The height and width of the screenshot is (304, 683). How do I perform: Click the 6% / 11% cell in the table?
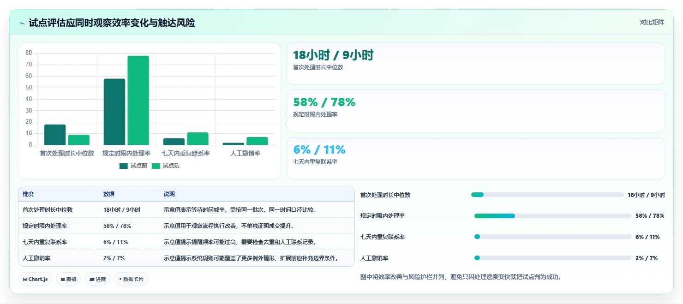pos(115,242)
